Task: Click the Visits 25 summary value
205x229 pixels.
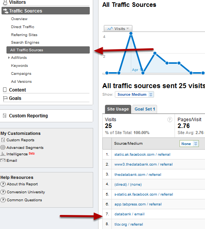Action: click(x=108, y=126)
